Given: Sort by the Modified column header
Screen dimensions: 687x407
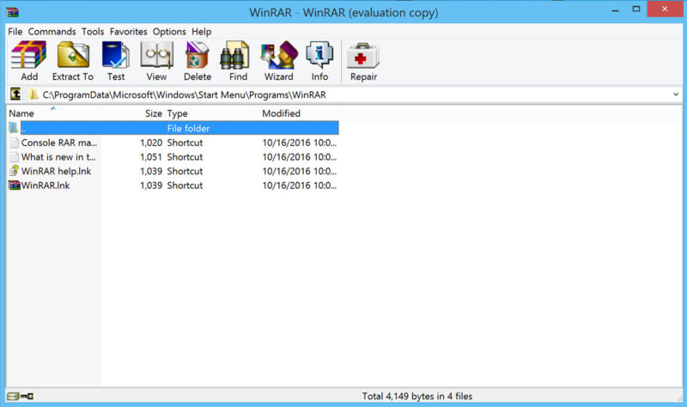Looking at the screenshot, I should 282,113.
